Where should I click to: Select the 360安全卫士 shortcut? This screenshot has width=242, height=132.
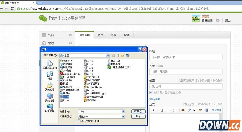pyautogui.click(x=92, y=77)
